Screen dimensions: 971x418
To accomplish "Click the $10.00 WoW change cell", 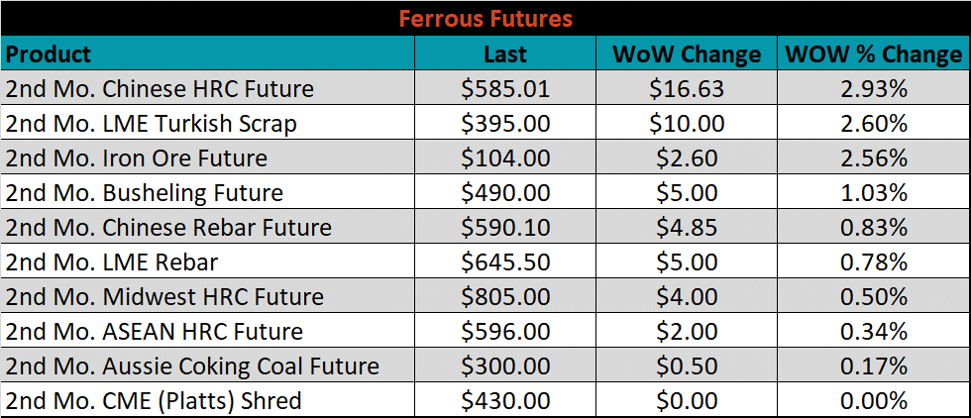I will [x=687, y=123].
